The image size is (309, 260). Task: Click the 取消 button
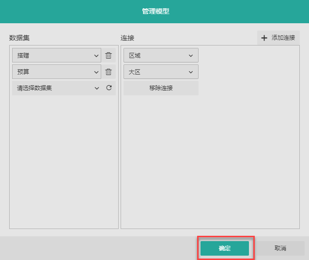[x=280, y=248]
